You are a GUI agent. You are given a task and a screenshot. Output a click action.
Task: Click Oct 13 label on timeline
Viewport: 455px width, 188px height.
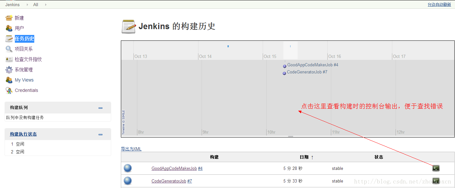point(141,56)
